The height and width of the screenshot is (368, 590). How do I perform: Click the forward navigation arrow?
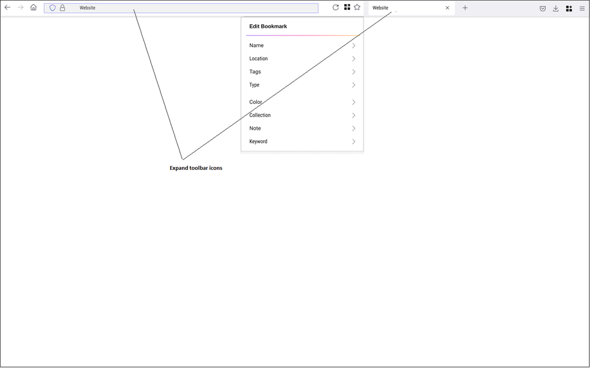click(21, 8)
